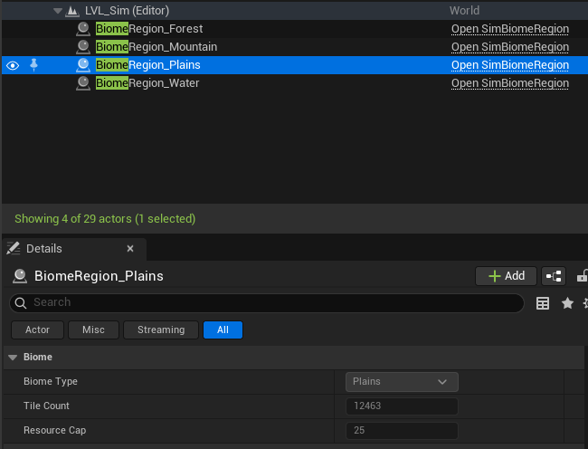588x449 pixels.
Task: Filter Details by Actor category
Action: click(x=37, y=330)
